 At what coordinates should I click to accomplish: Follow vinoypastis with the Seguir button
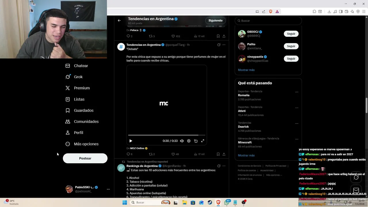[x=291, y=59]
